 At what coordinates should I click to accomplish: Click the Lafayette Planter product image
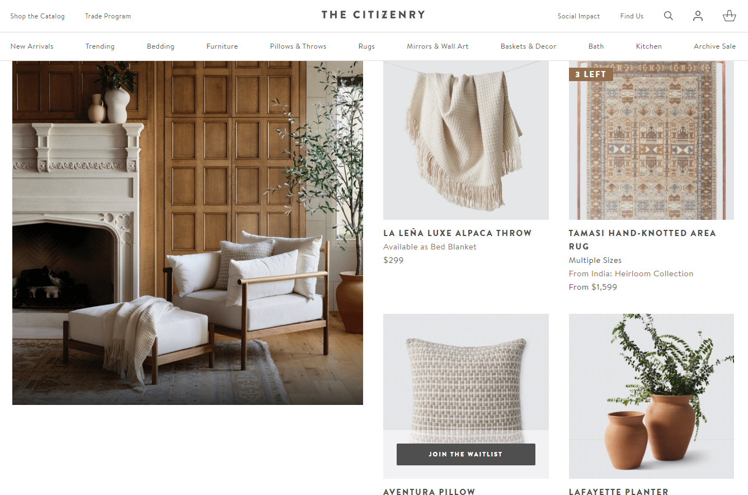click(651, 396)
